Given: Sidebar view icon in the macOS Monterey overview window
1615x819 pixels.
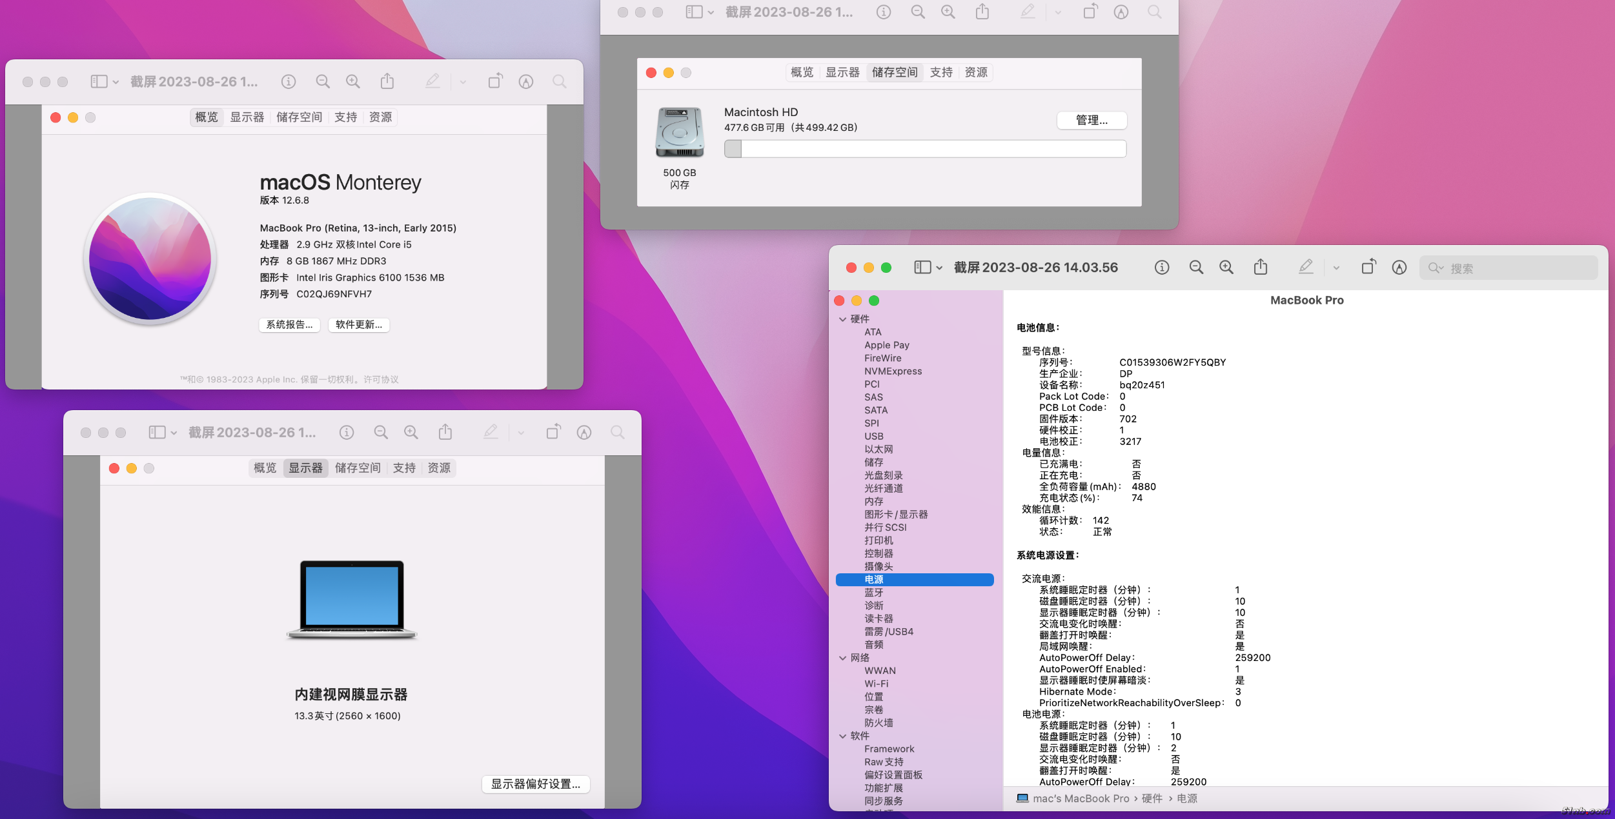Looking at the screenshot, I should 99,82.
